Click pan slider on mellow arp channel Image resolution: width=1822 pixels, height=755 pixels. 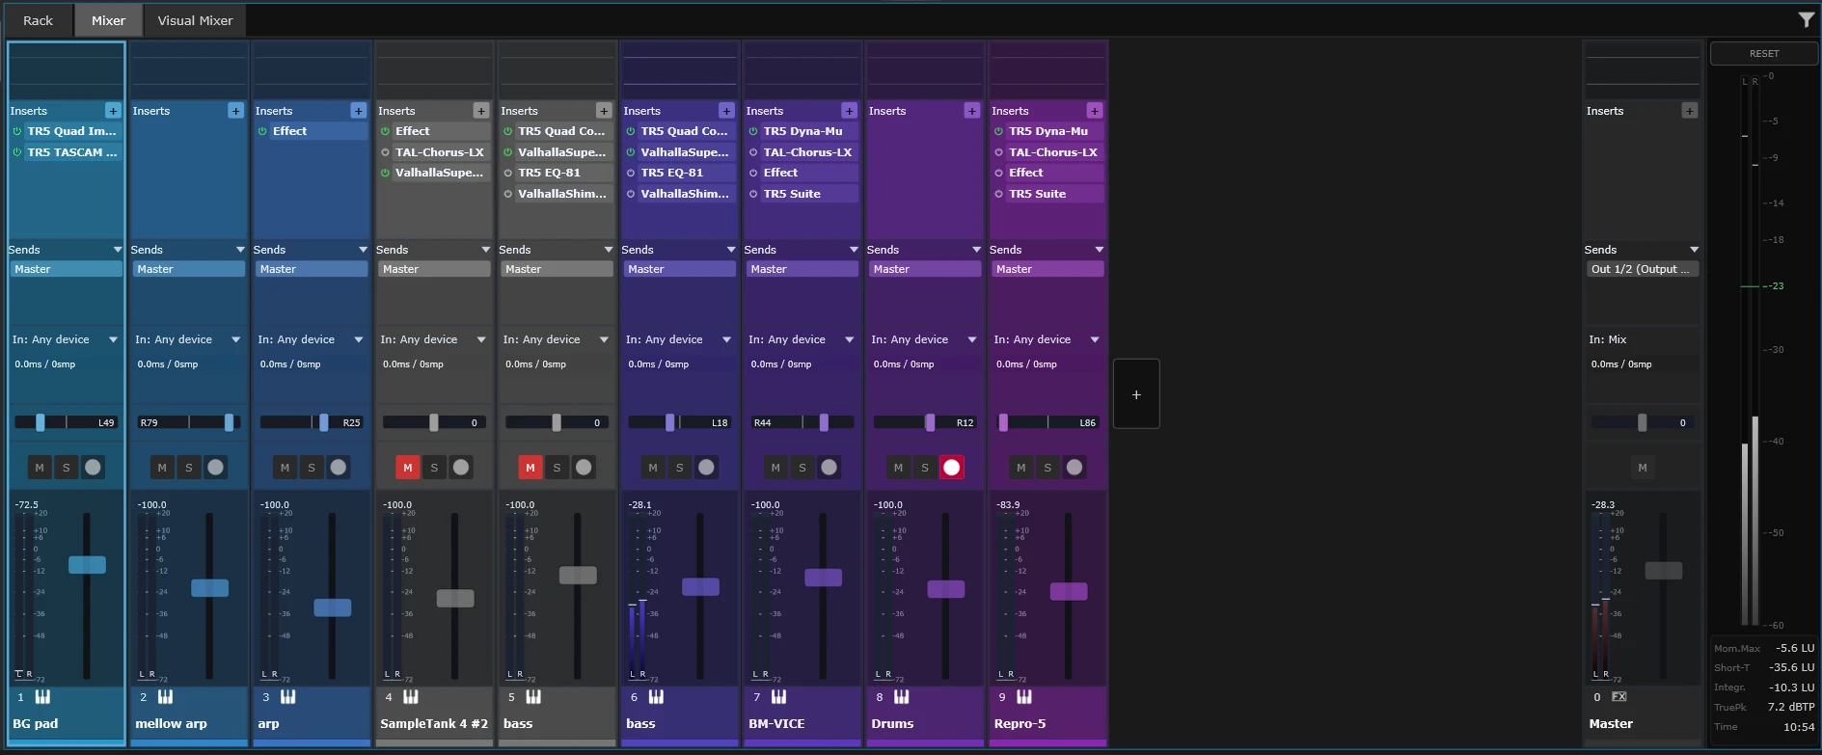tap(189, 422)
